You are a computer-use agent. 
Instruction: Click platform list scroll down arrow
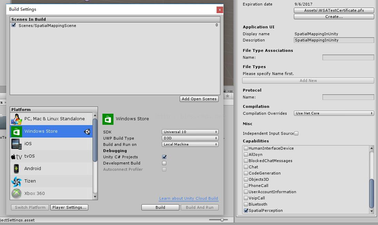pyautogui.click(x=95, y=197)
